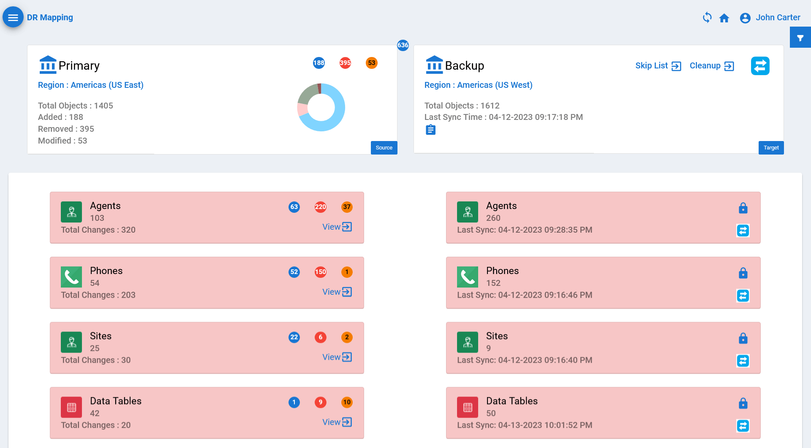The height and width of the screenshot is (448, 811).
Task: Sync the Backup Agents card
Action: [743, 231]
